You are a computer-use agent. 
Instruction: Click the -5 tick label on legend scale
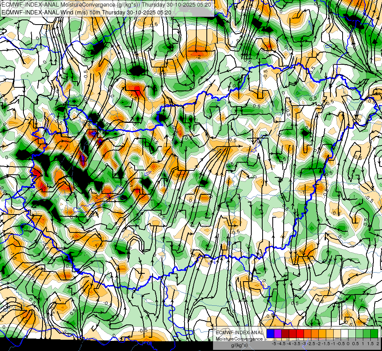(x=274, y=344)
